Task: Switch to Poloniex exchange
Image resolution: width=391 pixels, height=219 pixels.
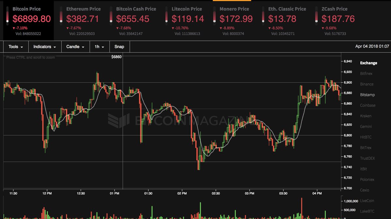Action: [x=367, y=179]
